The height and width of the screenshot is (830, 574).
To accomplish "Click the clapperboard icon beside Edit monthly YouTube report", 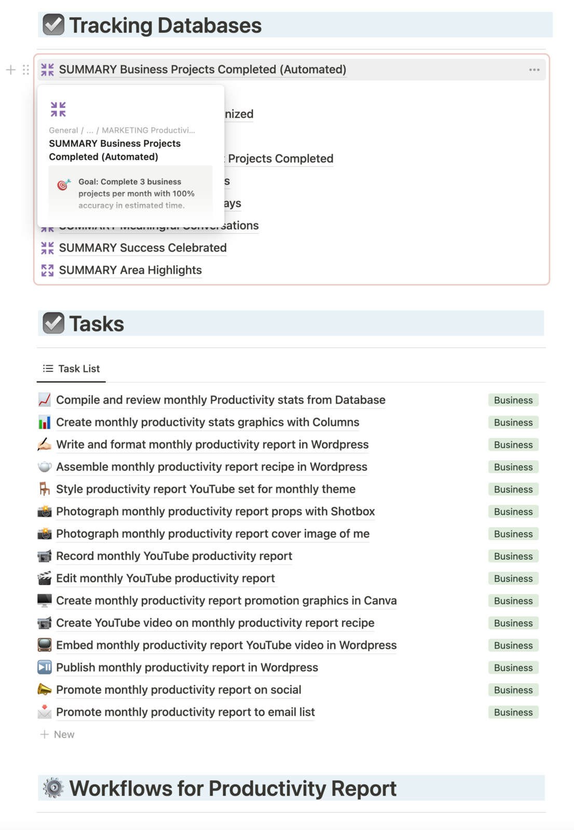I will 45,578.
